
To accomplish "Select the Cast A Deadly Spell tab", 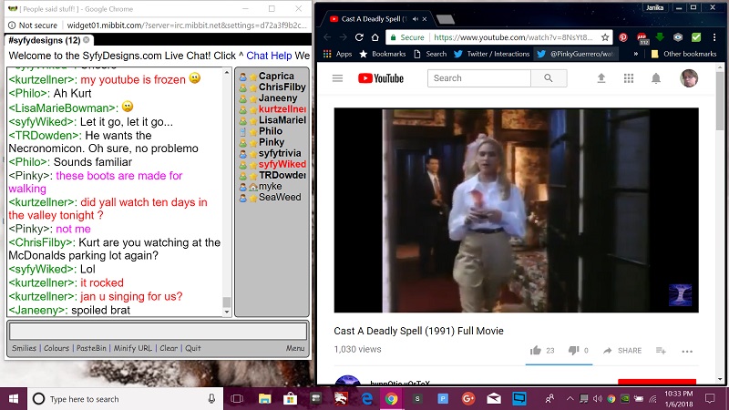I will pyautogui.click(x=374, y=19).
